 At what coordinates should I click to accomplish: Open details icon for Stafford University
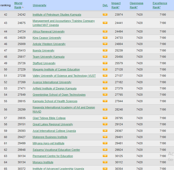(x=105, y=63)
